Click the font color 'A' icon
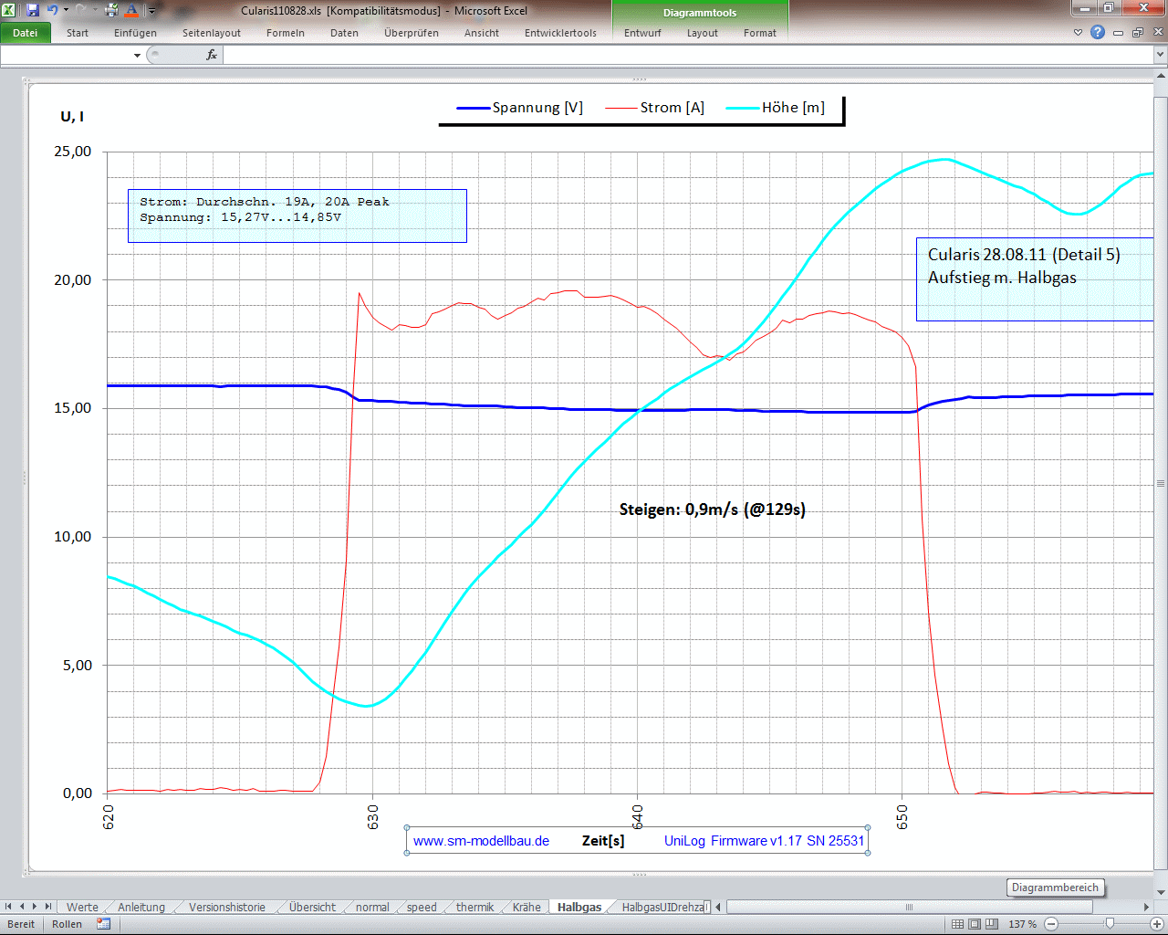Image resolution: width=1168 pixels, height=935 pixels. coord(131,11)
